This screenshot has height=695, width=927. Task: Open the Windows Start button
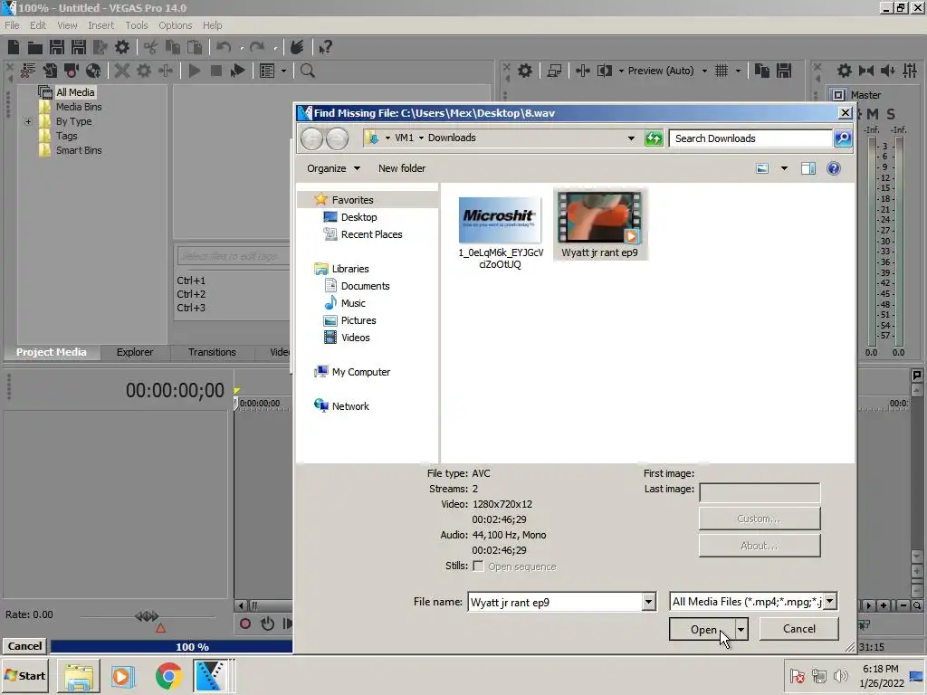click(25, 675)
